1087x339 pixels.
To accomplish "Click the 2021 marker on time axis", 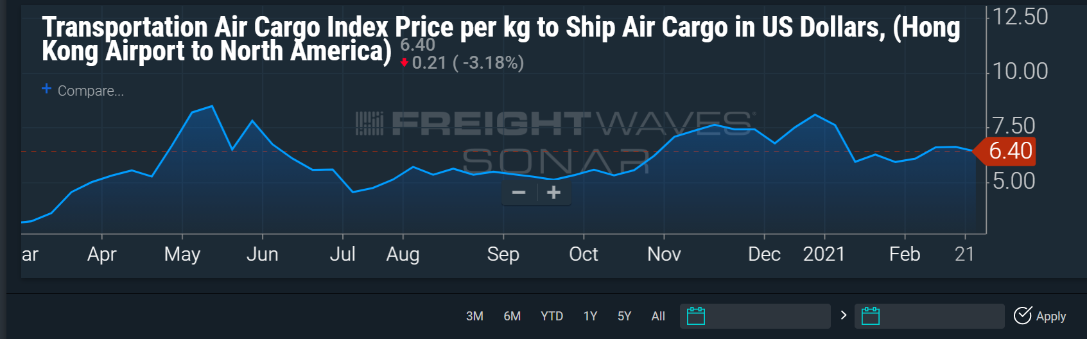I will point(824,254).
